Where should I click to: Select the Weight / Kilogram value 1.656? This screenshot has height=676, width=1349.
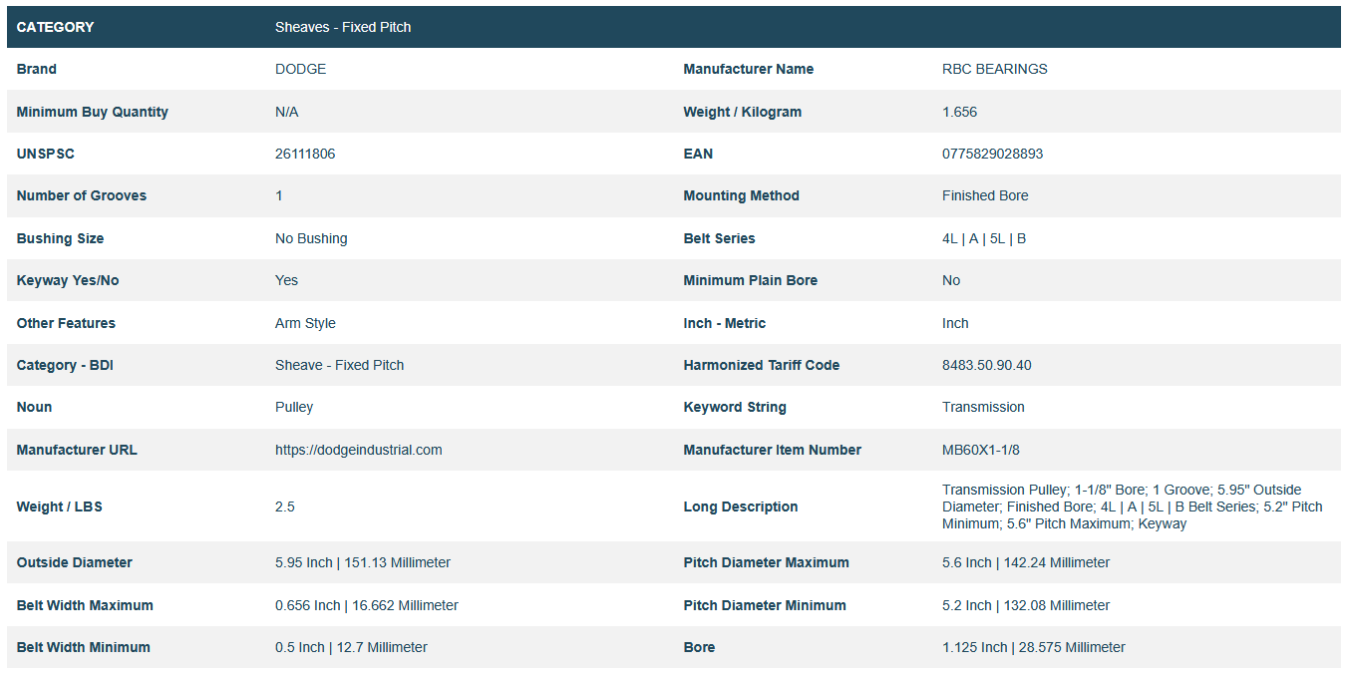(959, 112)
